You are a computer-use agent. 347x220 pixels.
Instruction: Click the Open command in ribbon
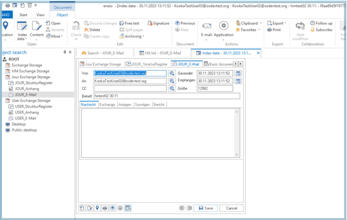(53, 23)
